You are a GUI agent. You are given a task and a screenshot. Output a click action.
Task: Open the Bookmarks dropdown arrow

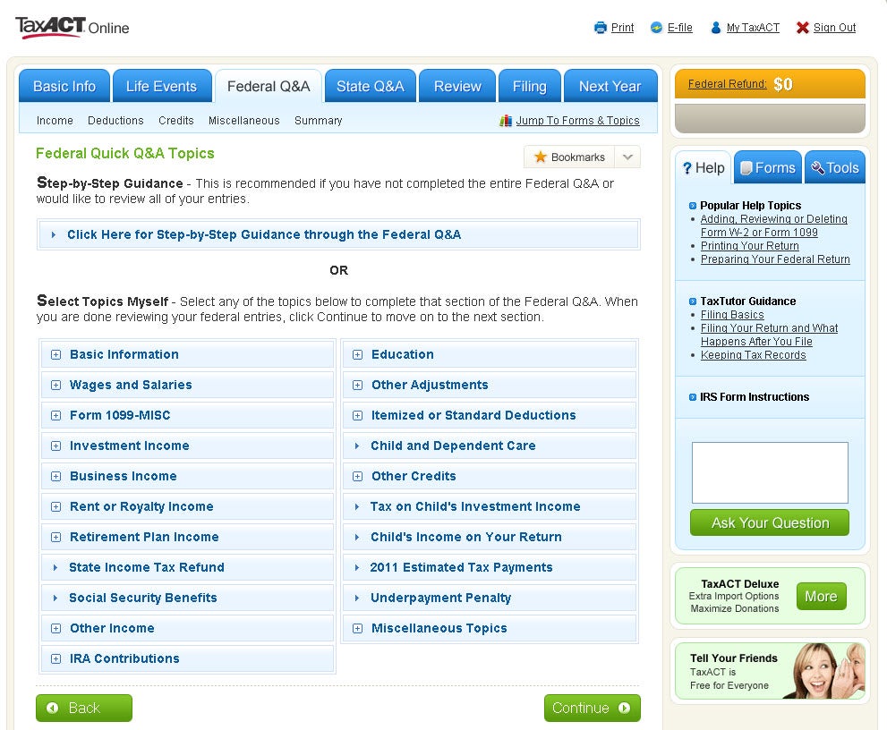pos(627,157)
